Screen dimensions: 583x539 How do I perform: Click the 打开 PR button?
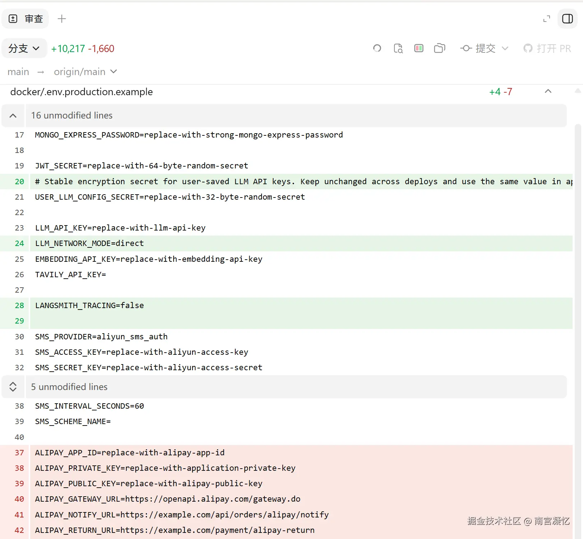[547, 48]
